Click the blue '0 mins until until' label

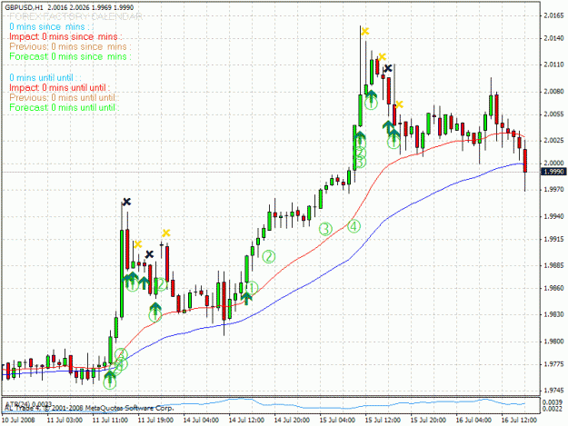(45, 78)
